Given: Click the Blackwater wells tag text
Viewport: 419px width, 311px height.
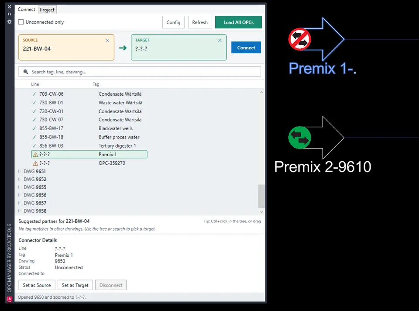Looking at the screenshot, I should [x=115, y=128].
